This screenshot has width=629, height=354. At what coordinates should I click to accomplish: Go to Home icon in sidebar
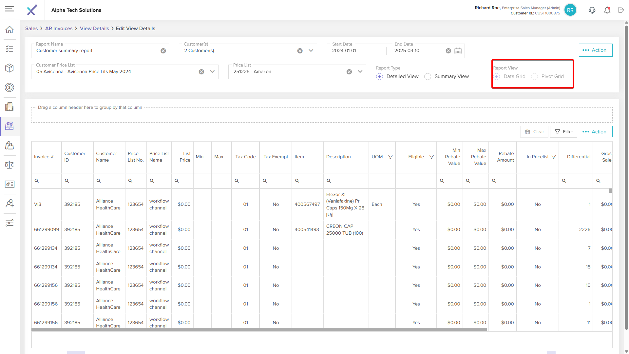click(x=10, y=30)
